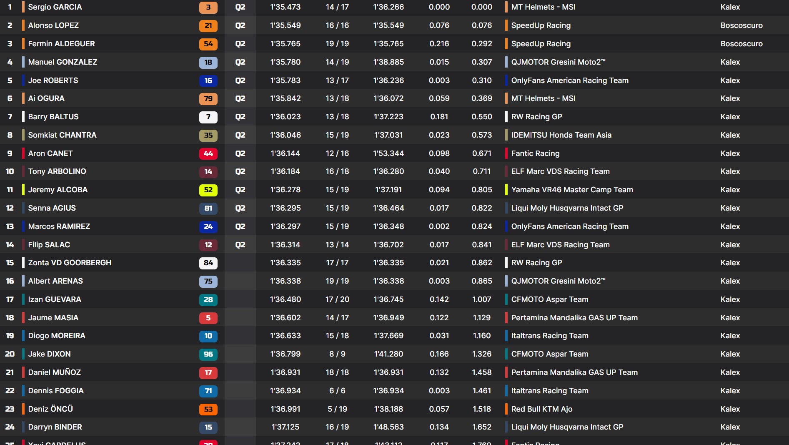Select rider Somkiat CHANTRA's name

(62, 135)
